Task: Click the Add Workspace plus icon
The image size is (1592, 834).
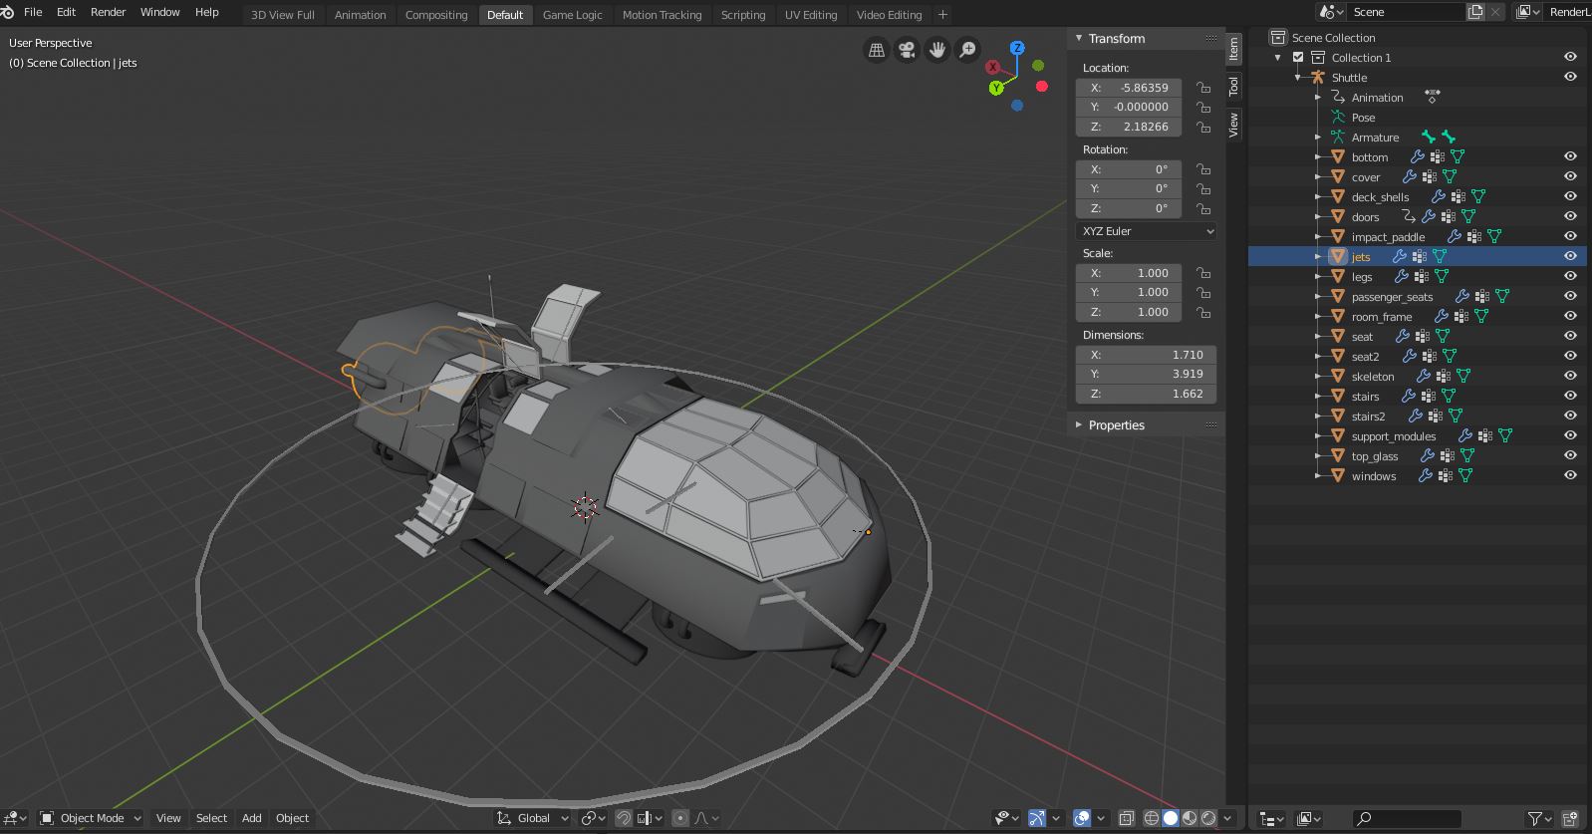Action: tap(942, 14)
